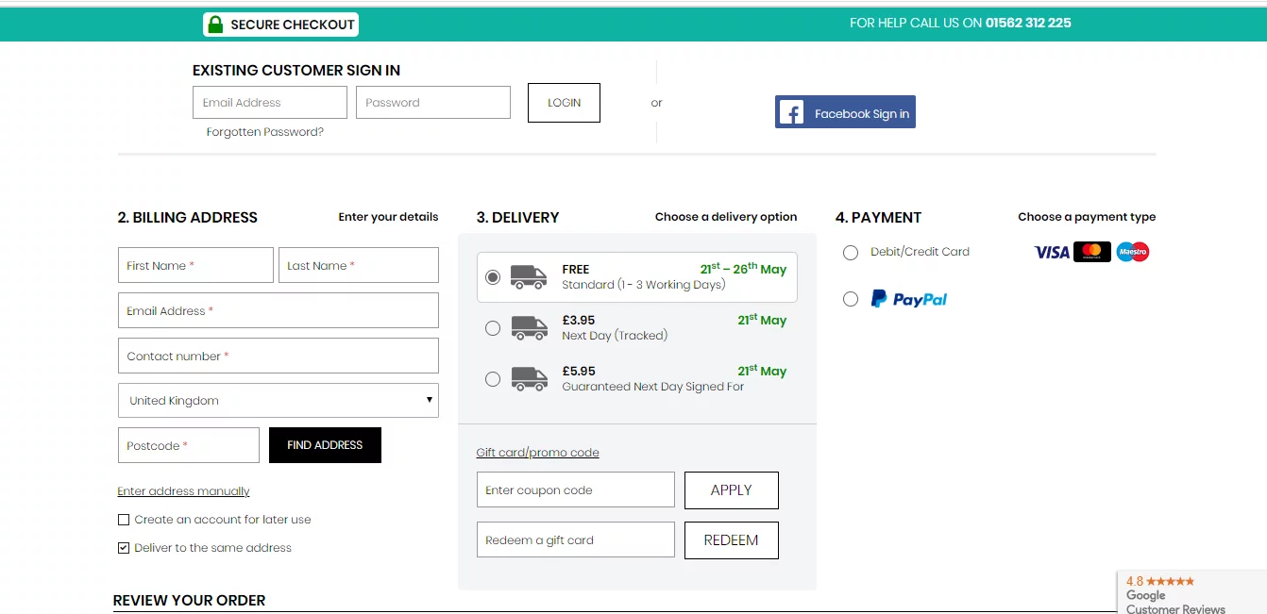1267x614 pixels.
Task: Click the Mastercard logo
Action: (1092, 252)
